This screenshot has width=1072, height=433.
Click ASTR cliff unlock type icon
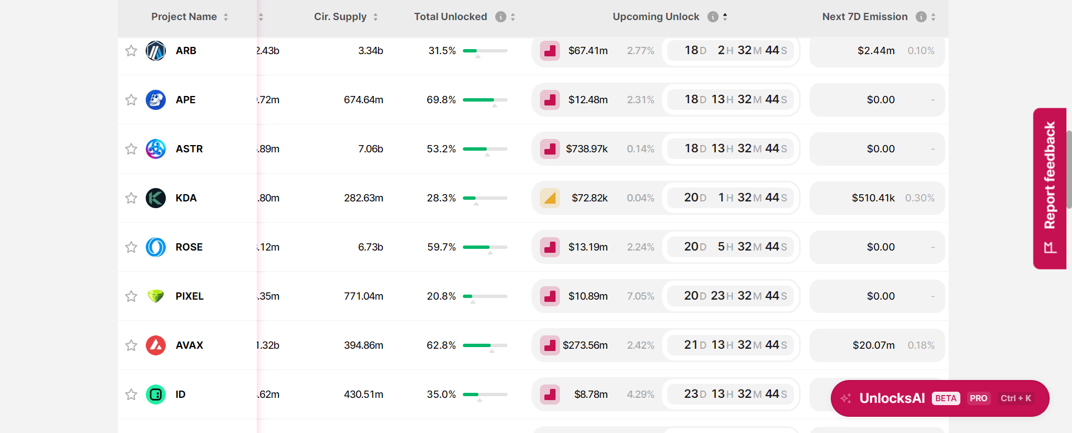(x=550, y=149)
